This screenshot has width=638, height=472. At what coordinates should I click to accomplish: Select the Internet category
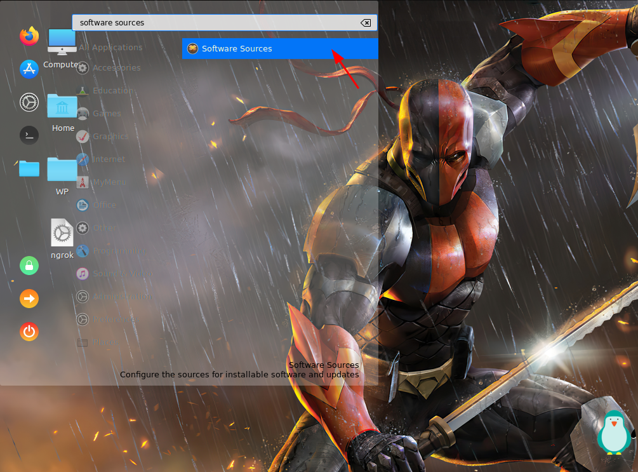[x=102, y=159]
